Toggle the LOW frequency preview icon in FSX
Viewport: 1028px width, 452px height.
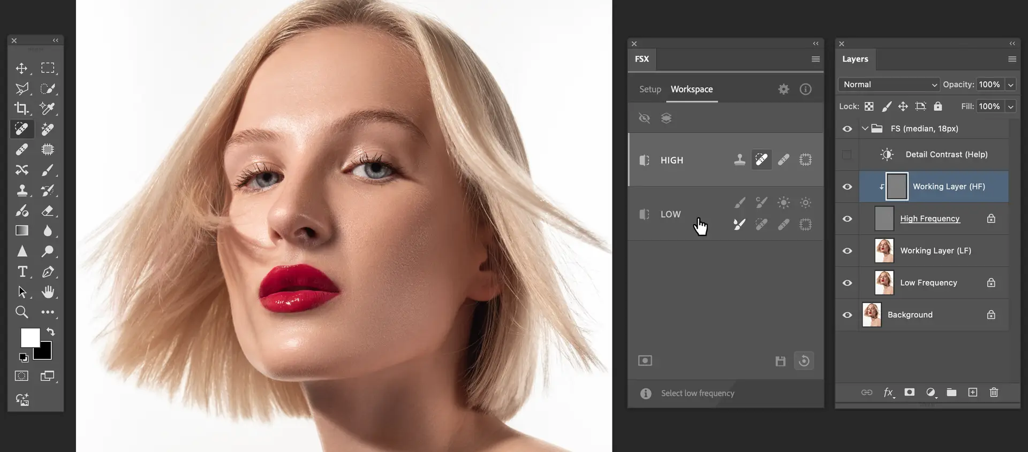[x=644, y=214]
